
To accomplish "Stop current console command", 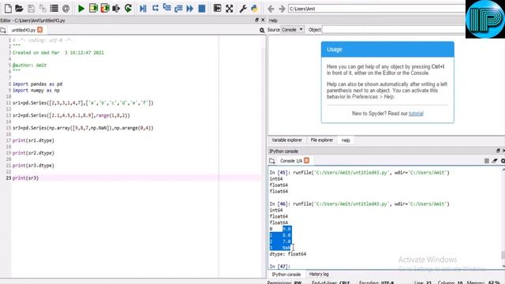I will [x=487, y=161].
